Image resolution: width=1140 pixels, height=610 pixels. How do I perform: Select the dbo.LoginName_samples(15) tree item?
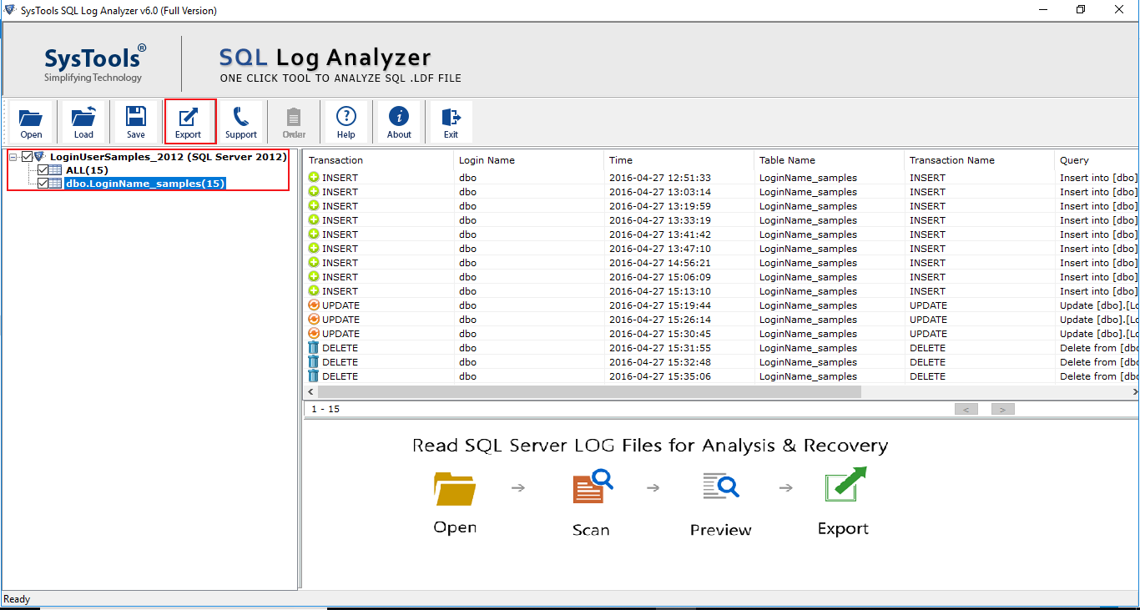click(145, 184)
